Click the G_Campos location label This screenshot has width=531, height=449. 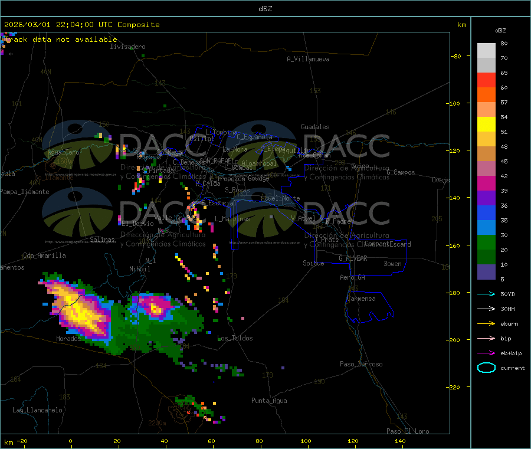pyautogui.click(x=401, y=172)
